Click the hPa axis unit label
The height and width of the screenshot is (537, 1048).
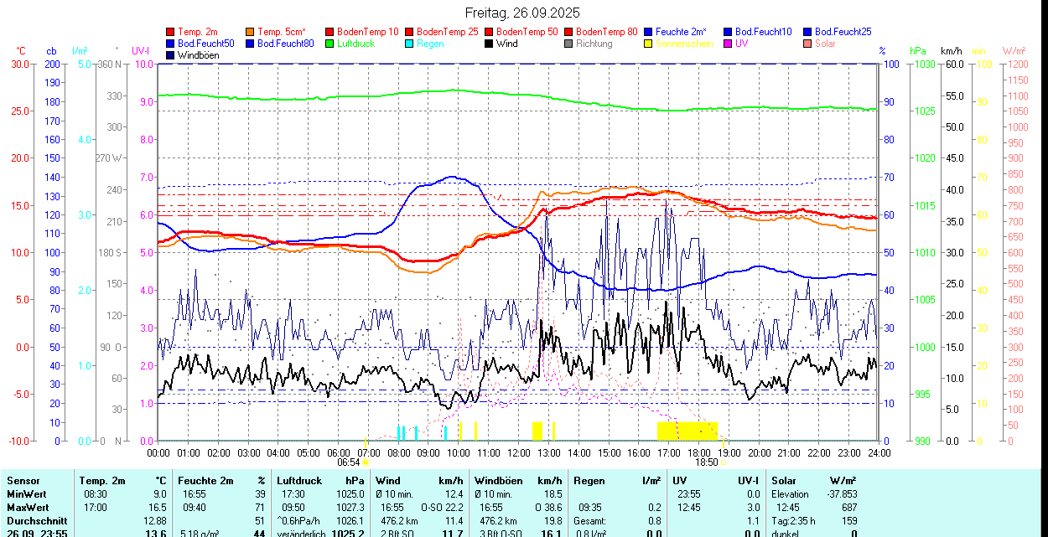pos(918,51)
